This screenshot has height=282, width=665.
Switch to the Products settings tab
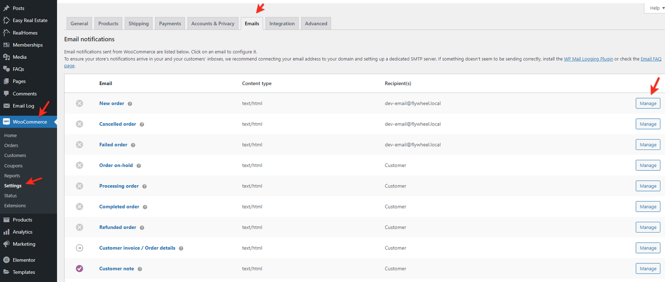(x=108, y=24)
